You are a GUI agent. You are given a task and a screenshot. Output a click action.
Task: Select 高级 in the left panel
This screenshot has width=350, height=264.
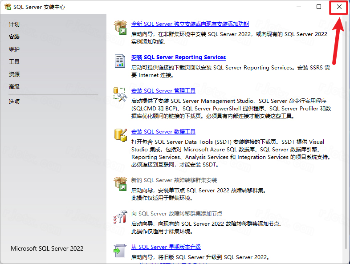pos(14,86)
